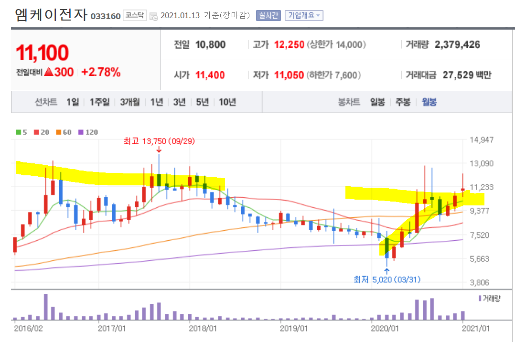
Task: Click the 최고 13,750 (09/29) high marker
Action: click(159, 141)
